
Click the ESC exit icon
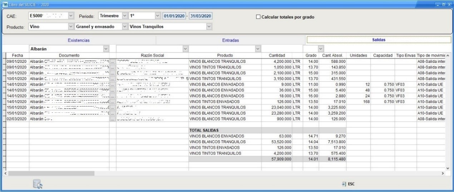tap(349, 184)
